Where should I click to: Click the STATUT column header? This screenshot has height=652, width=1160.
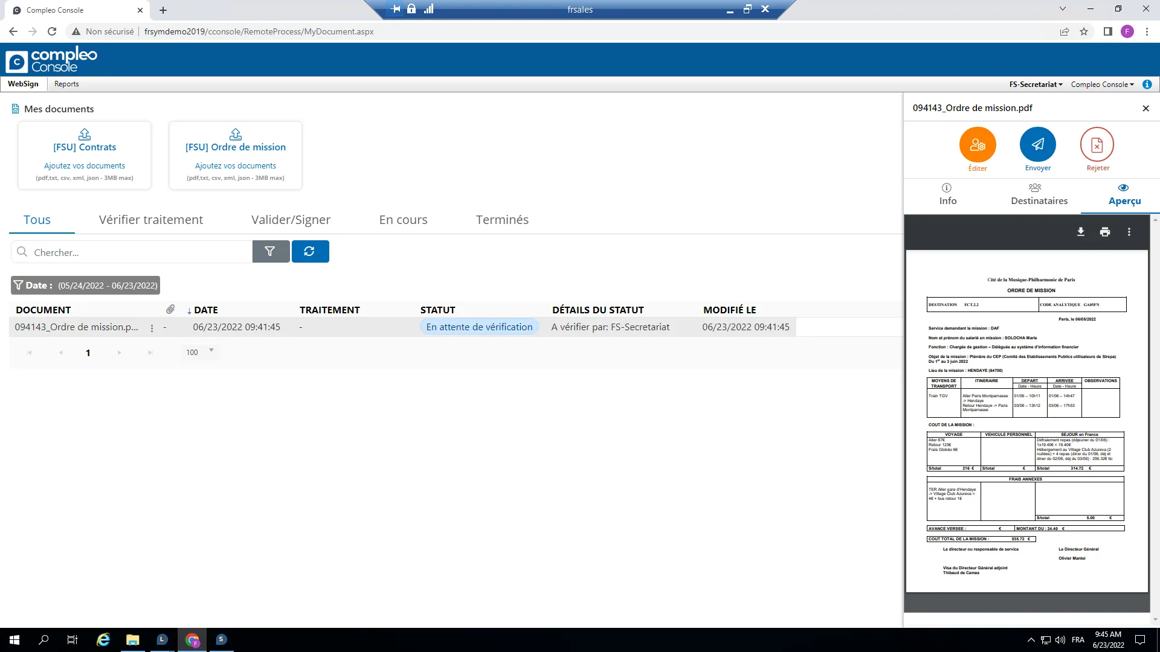[437, 310]
